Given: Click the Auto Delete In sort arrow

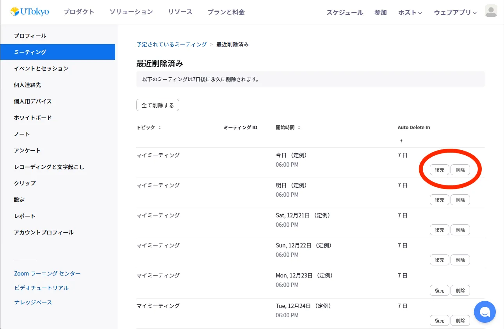Looking at the screenshot, I should point(401,140).
